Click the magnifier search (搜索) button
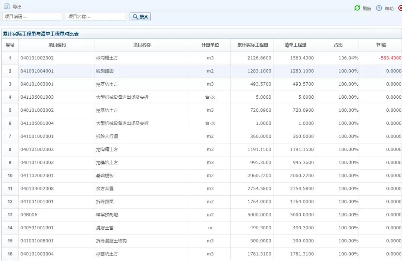Image resolution: width=402 pixels, height=262 pixels. coord(140,17)
